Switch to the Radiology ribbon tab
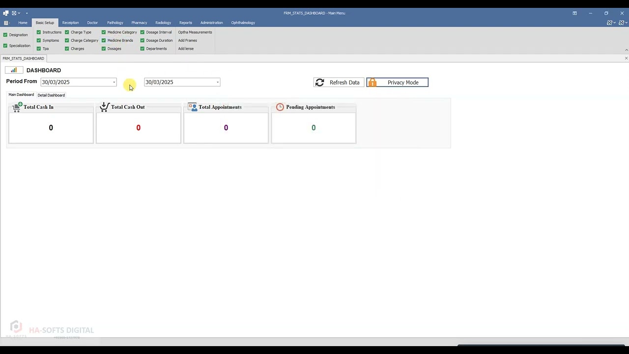The height and width of the screenshot is (354, 629). click(x=163, y=23)
